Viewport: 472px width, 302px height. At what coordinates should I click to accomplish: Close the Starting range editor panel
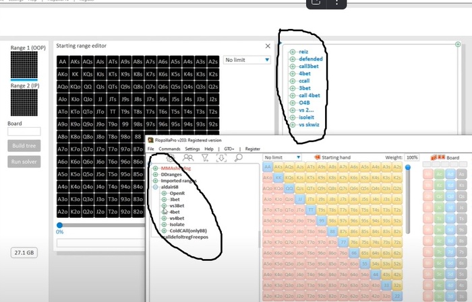268,46
